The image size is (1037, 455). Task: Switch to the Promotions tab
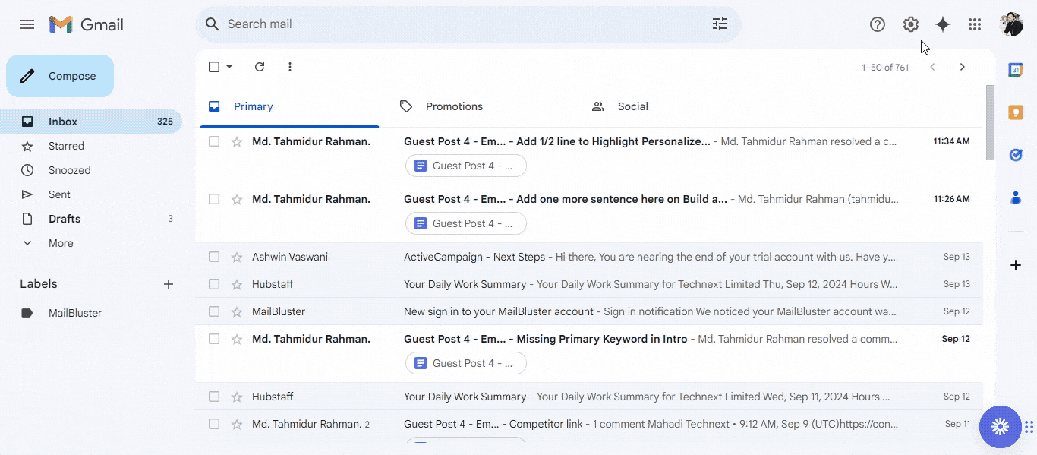pyautogui.click(x=454, y=106)
